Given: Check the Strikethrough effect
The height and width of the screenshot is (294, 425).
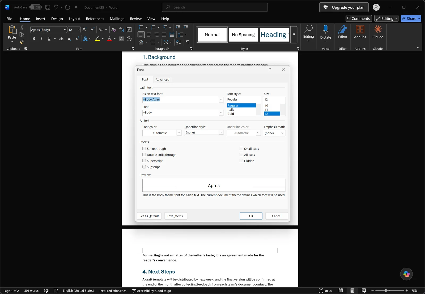Looking at the screenshot, I should pos(144,149).
